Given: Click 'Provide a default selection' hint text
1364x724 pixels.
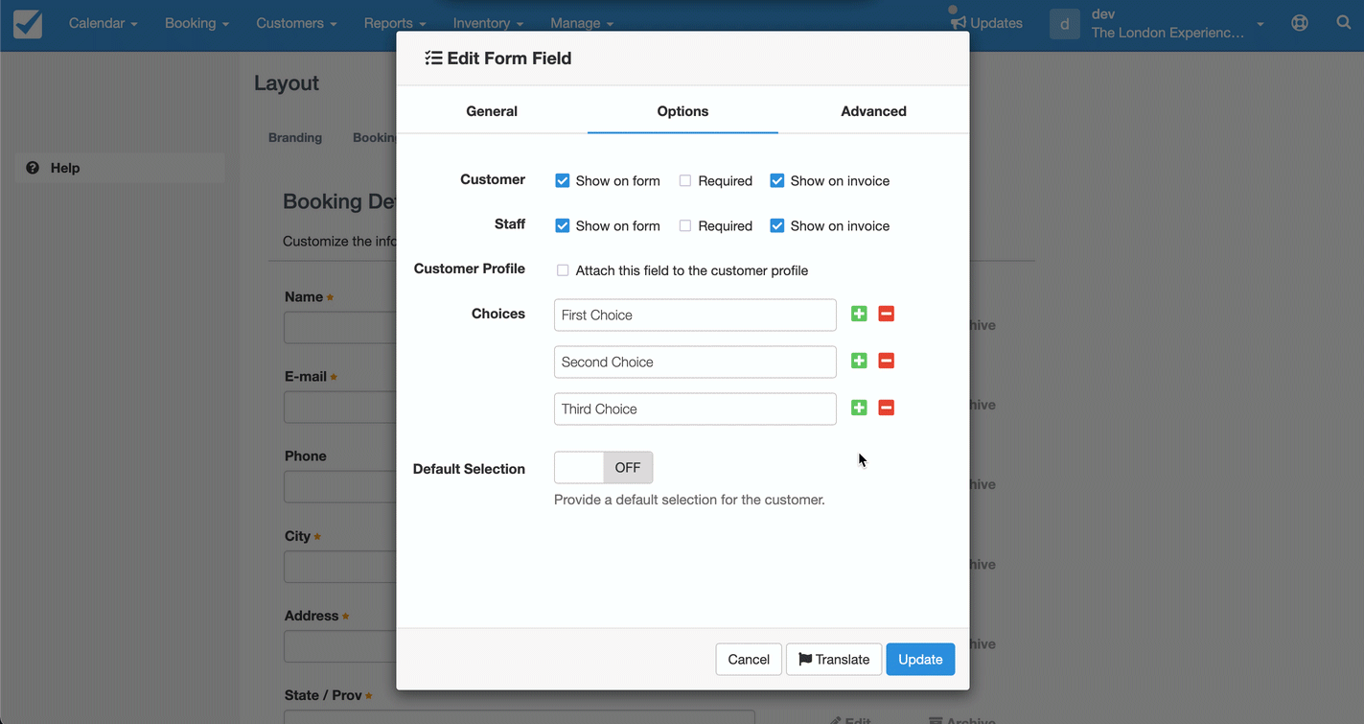Looking at the screenshot, I should pos(689,500).
